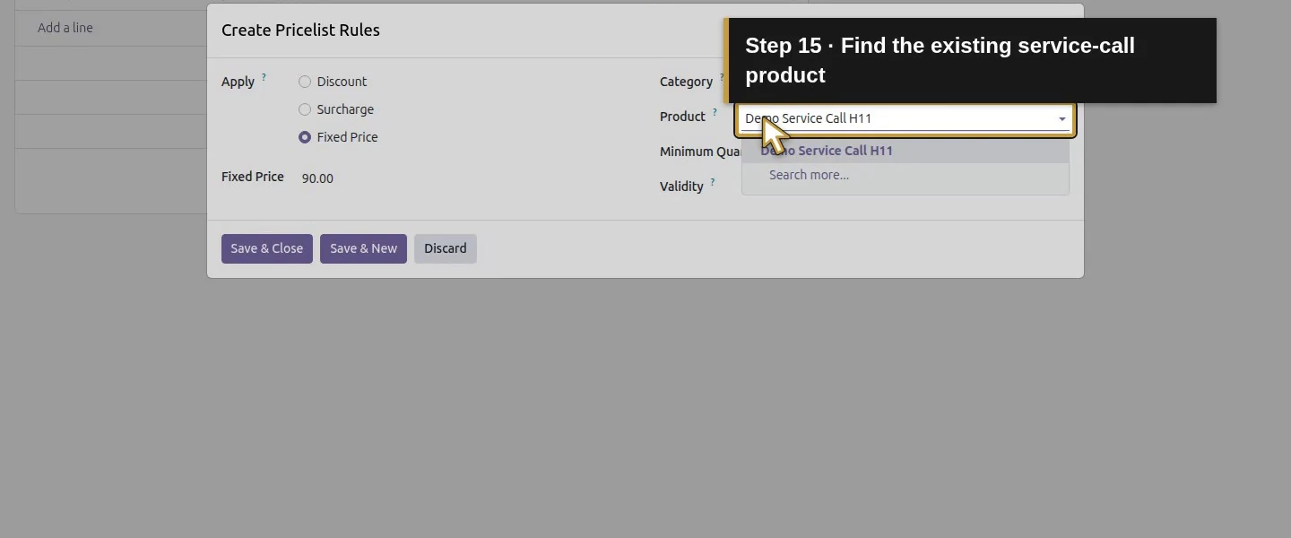
Task: Edit the Fixed Price value 90.00
Action: coord(317,178)
